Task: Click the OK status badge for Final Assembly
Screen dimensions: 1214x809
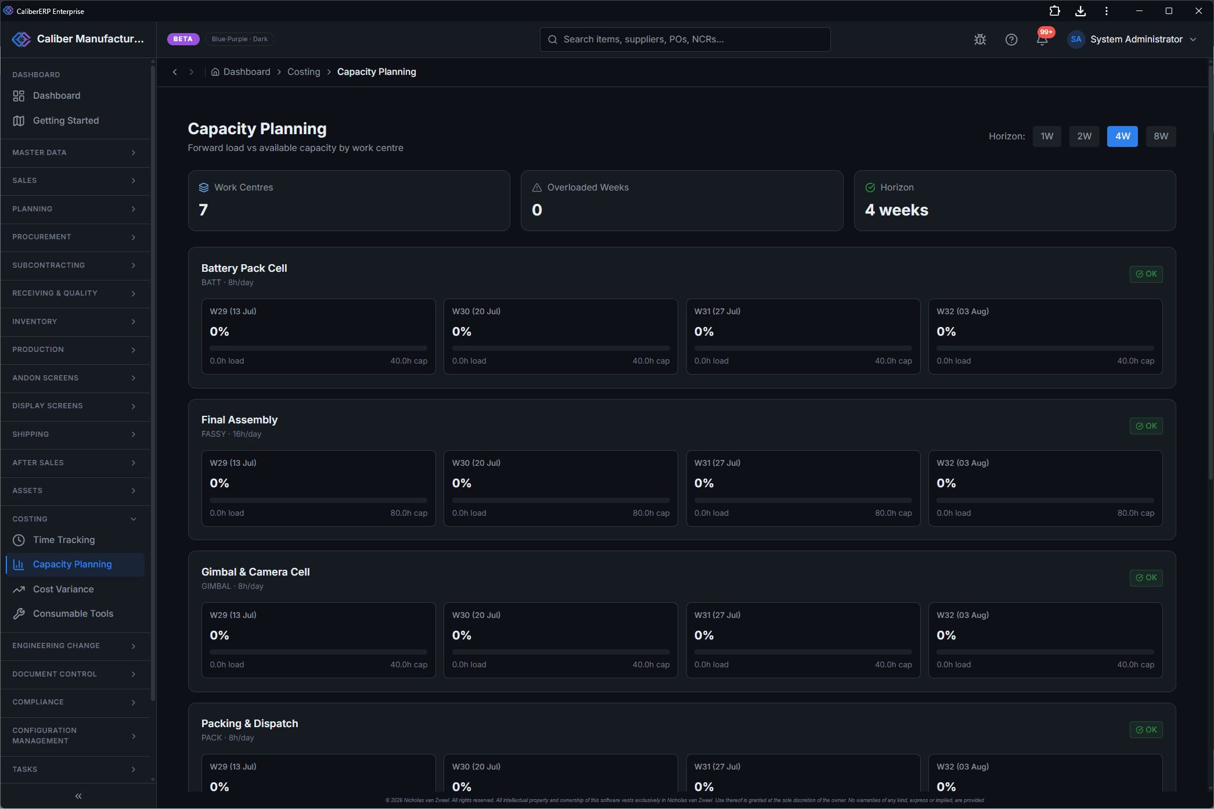Action: click(x=1146, y=426)
